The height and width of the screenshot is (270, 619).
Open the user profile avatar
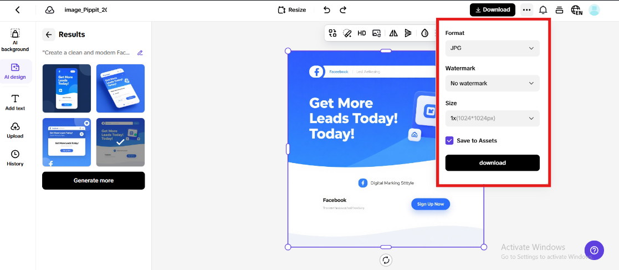tap(594, 10)
